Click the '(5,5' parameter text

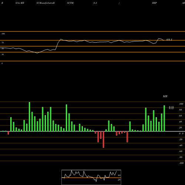point(95,3)
